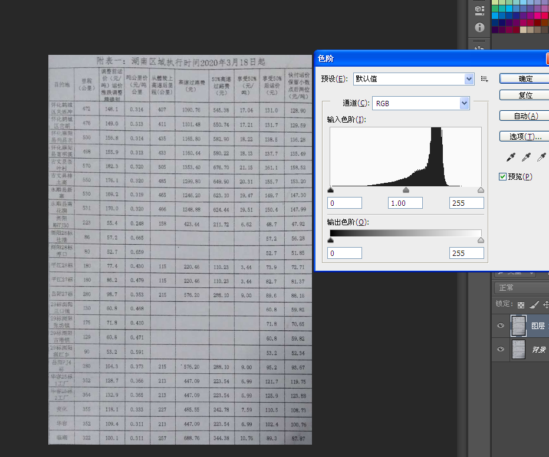Open the 预设 preset dropdown
Screen dimensions: 549x457
tap(413, 79)
